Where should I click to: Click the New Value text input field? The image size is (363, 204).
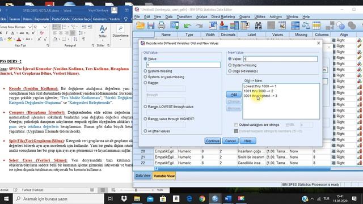[280, 59]
